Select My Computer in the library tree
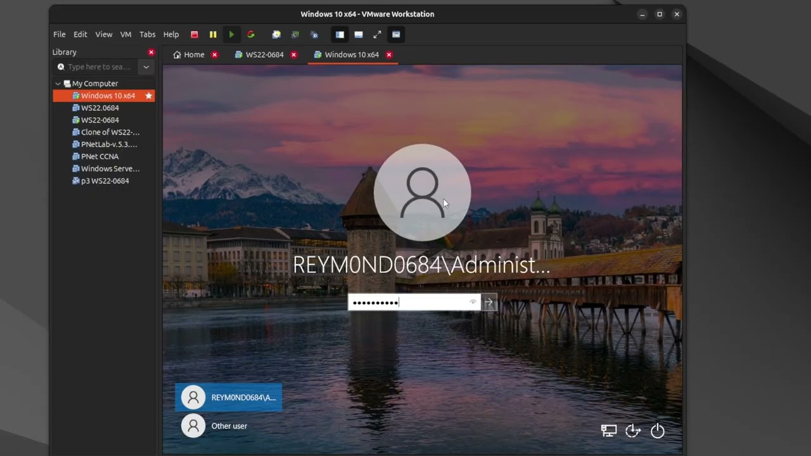 click(95, 84)
